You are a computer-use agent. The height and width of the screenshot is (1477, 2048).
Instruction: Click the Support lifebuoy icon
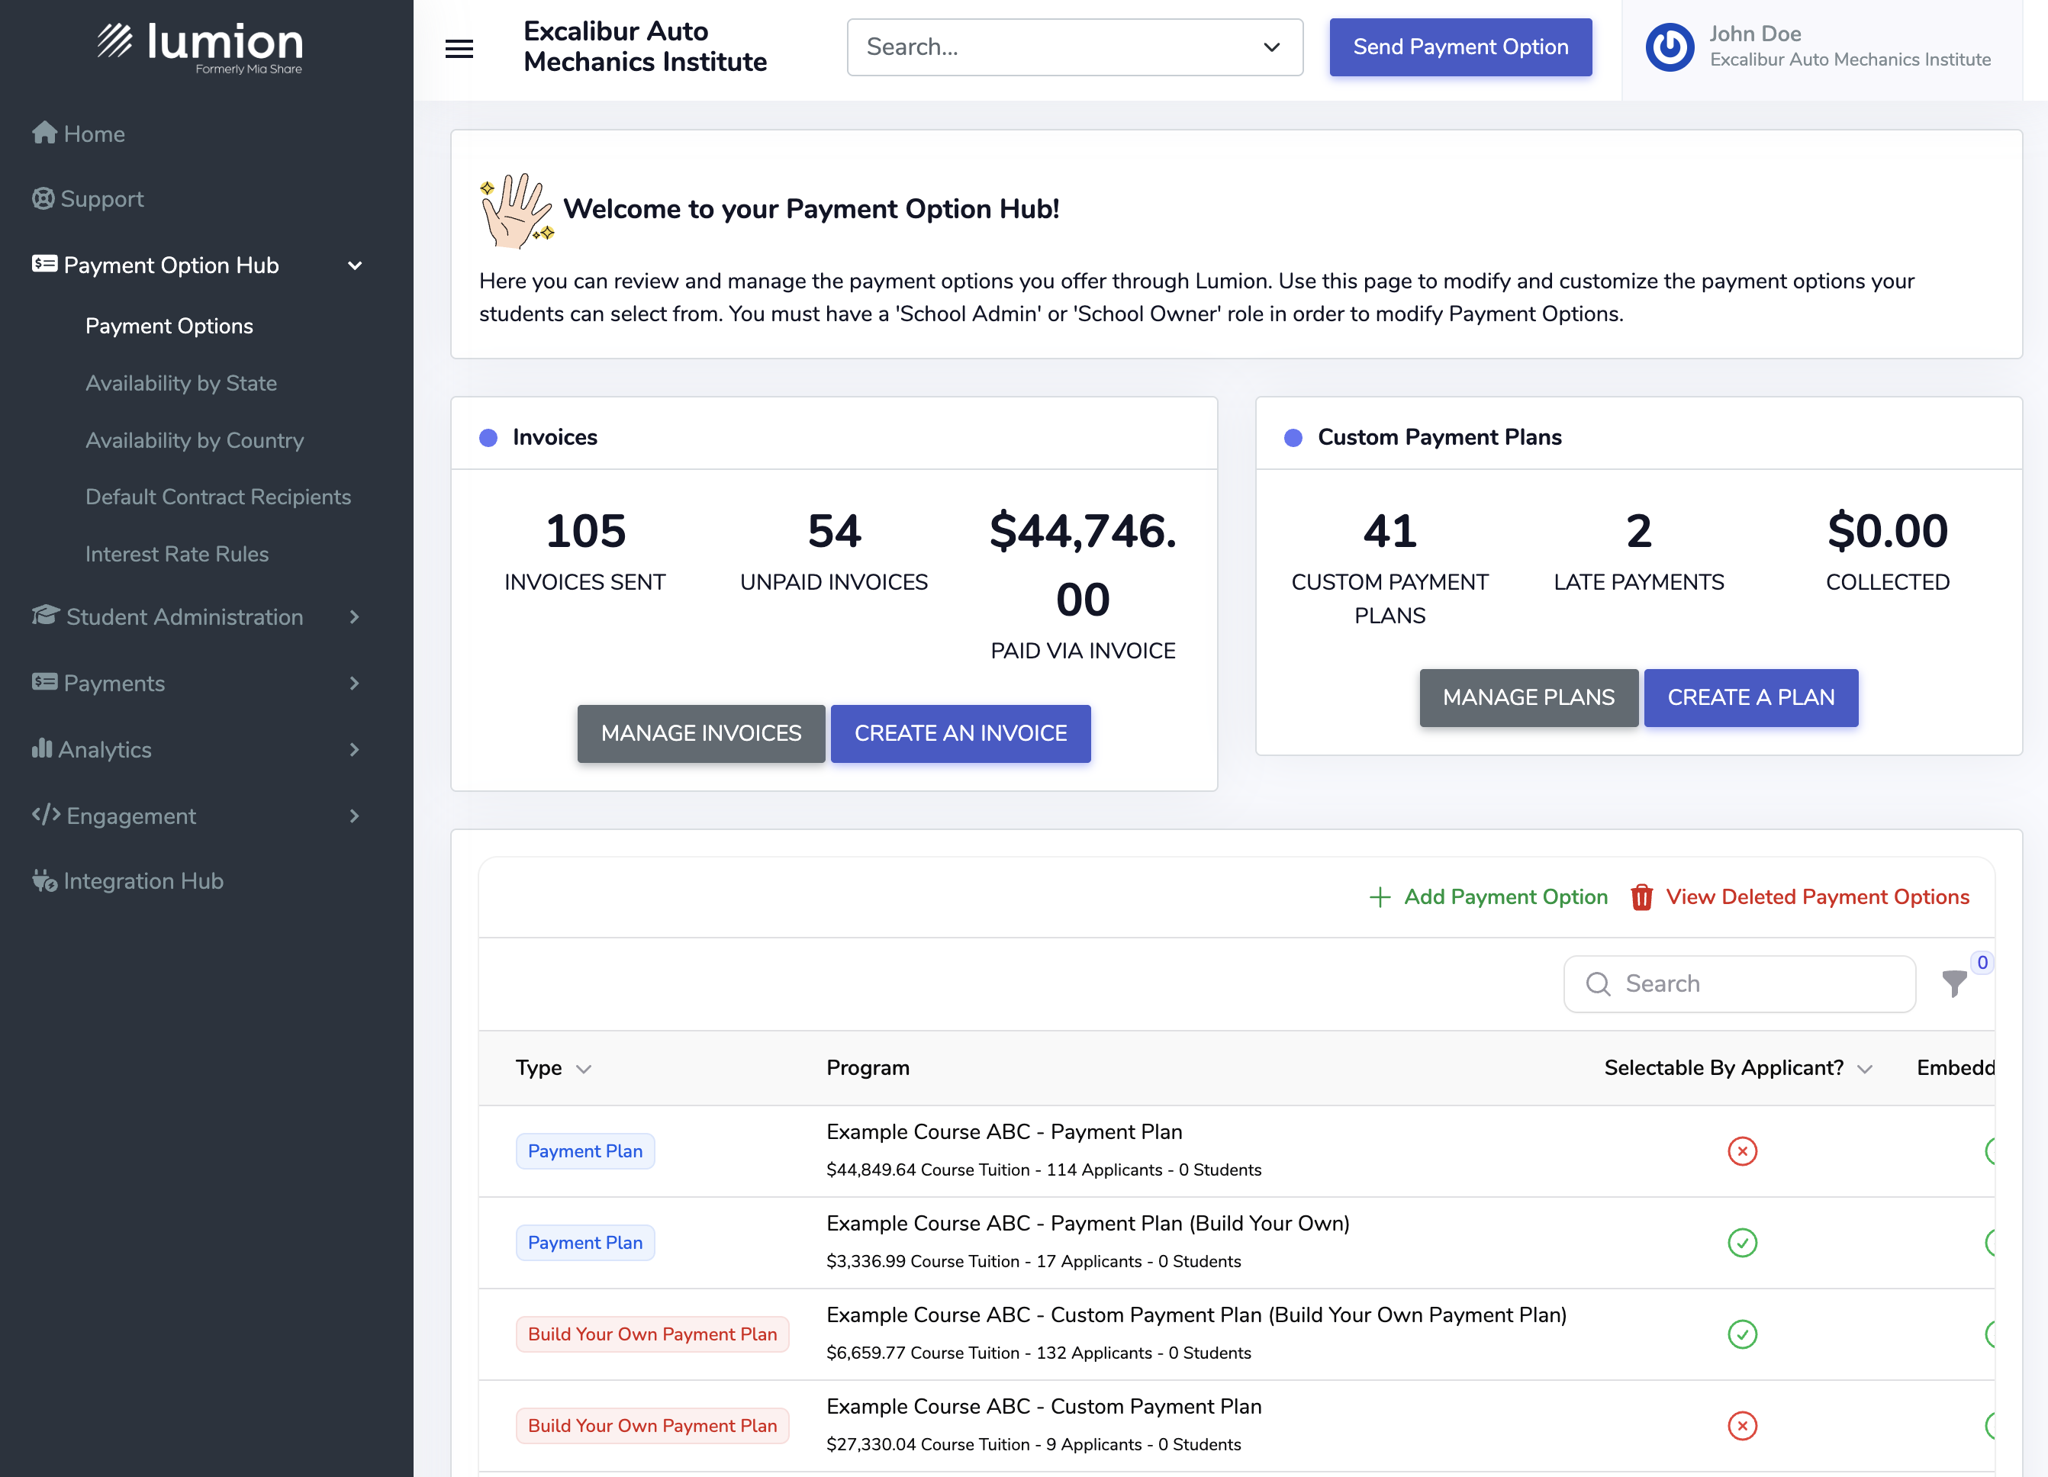point(43,198)
